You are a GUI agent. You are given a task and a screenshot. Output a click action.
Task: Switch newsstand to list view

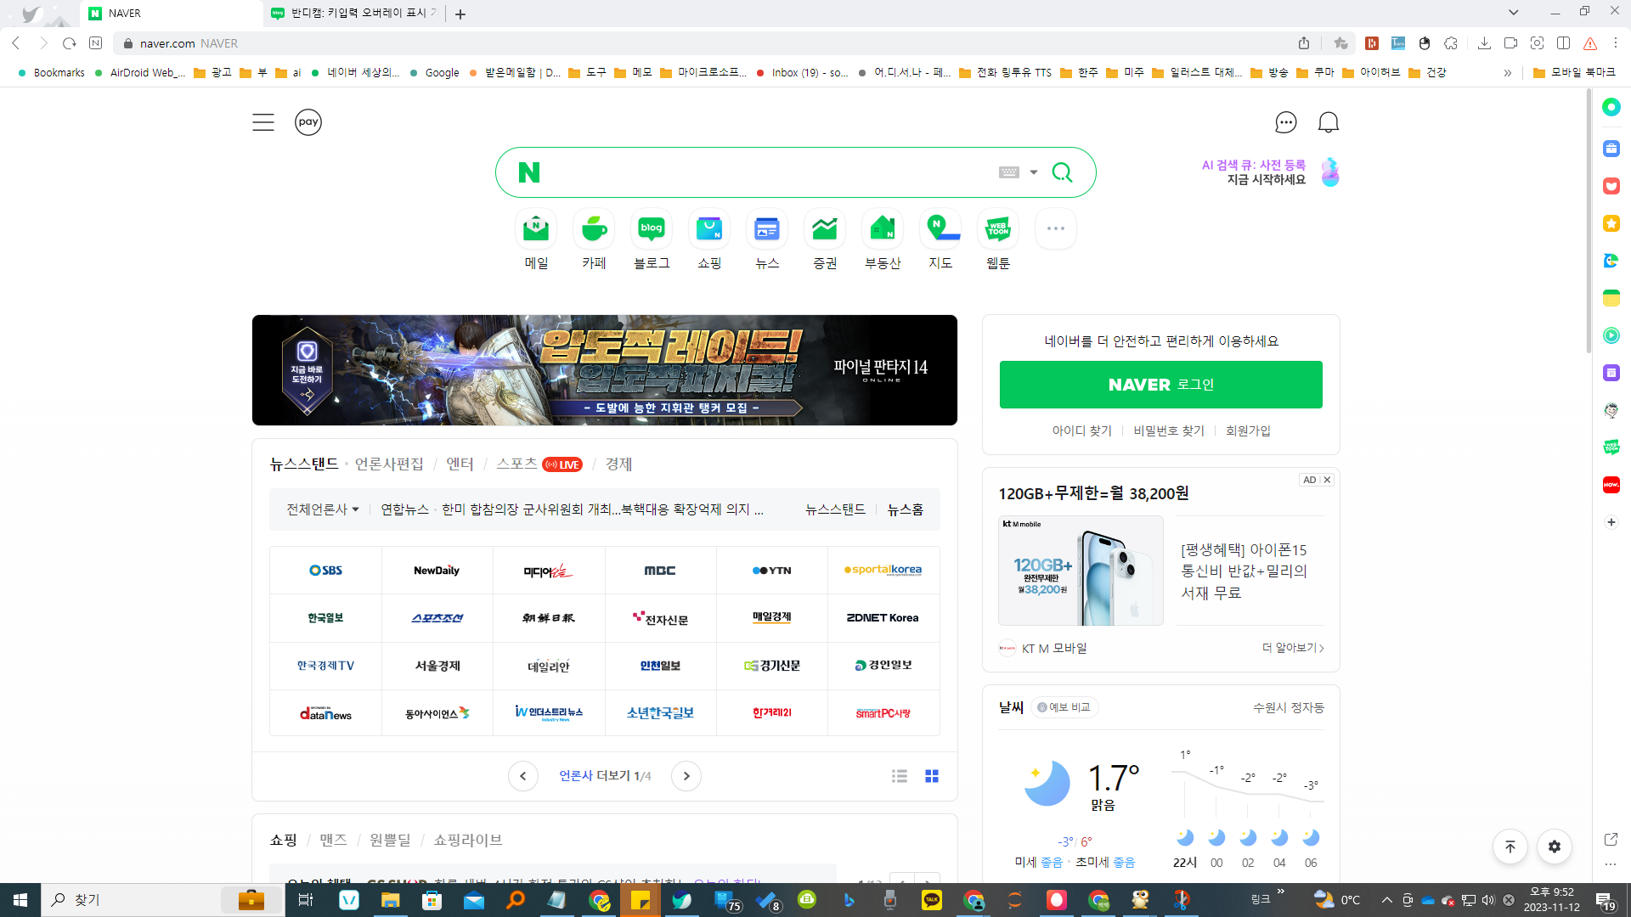click(900, 775)
